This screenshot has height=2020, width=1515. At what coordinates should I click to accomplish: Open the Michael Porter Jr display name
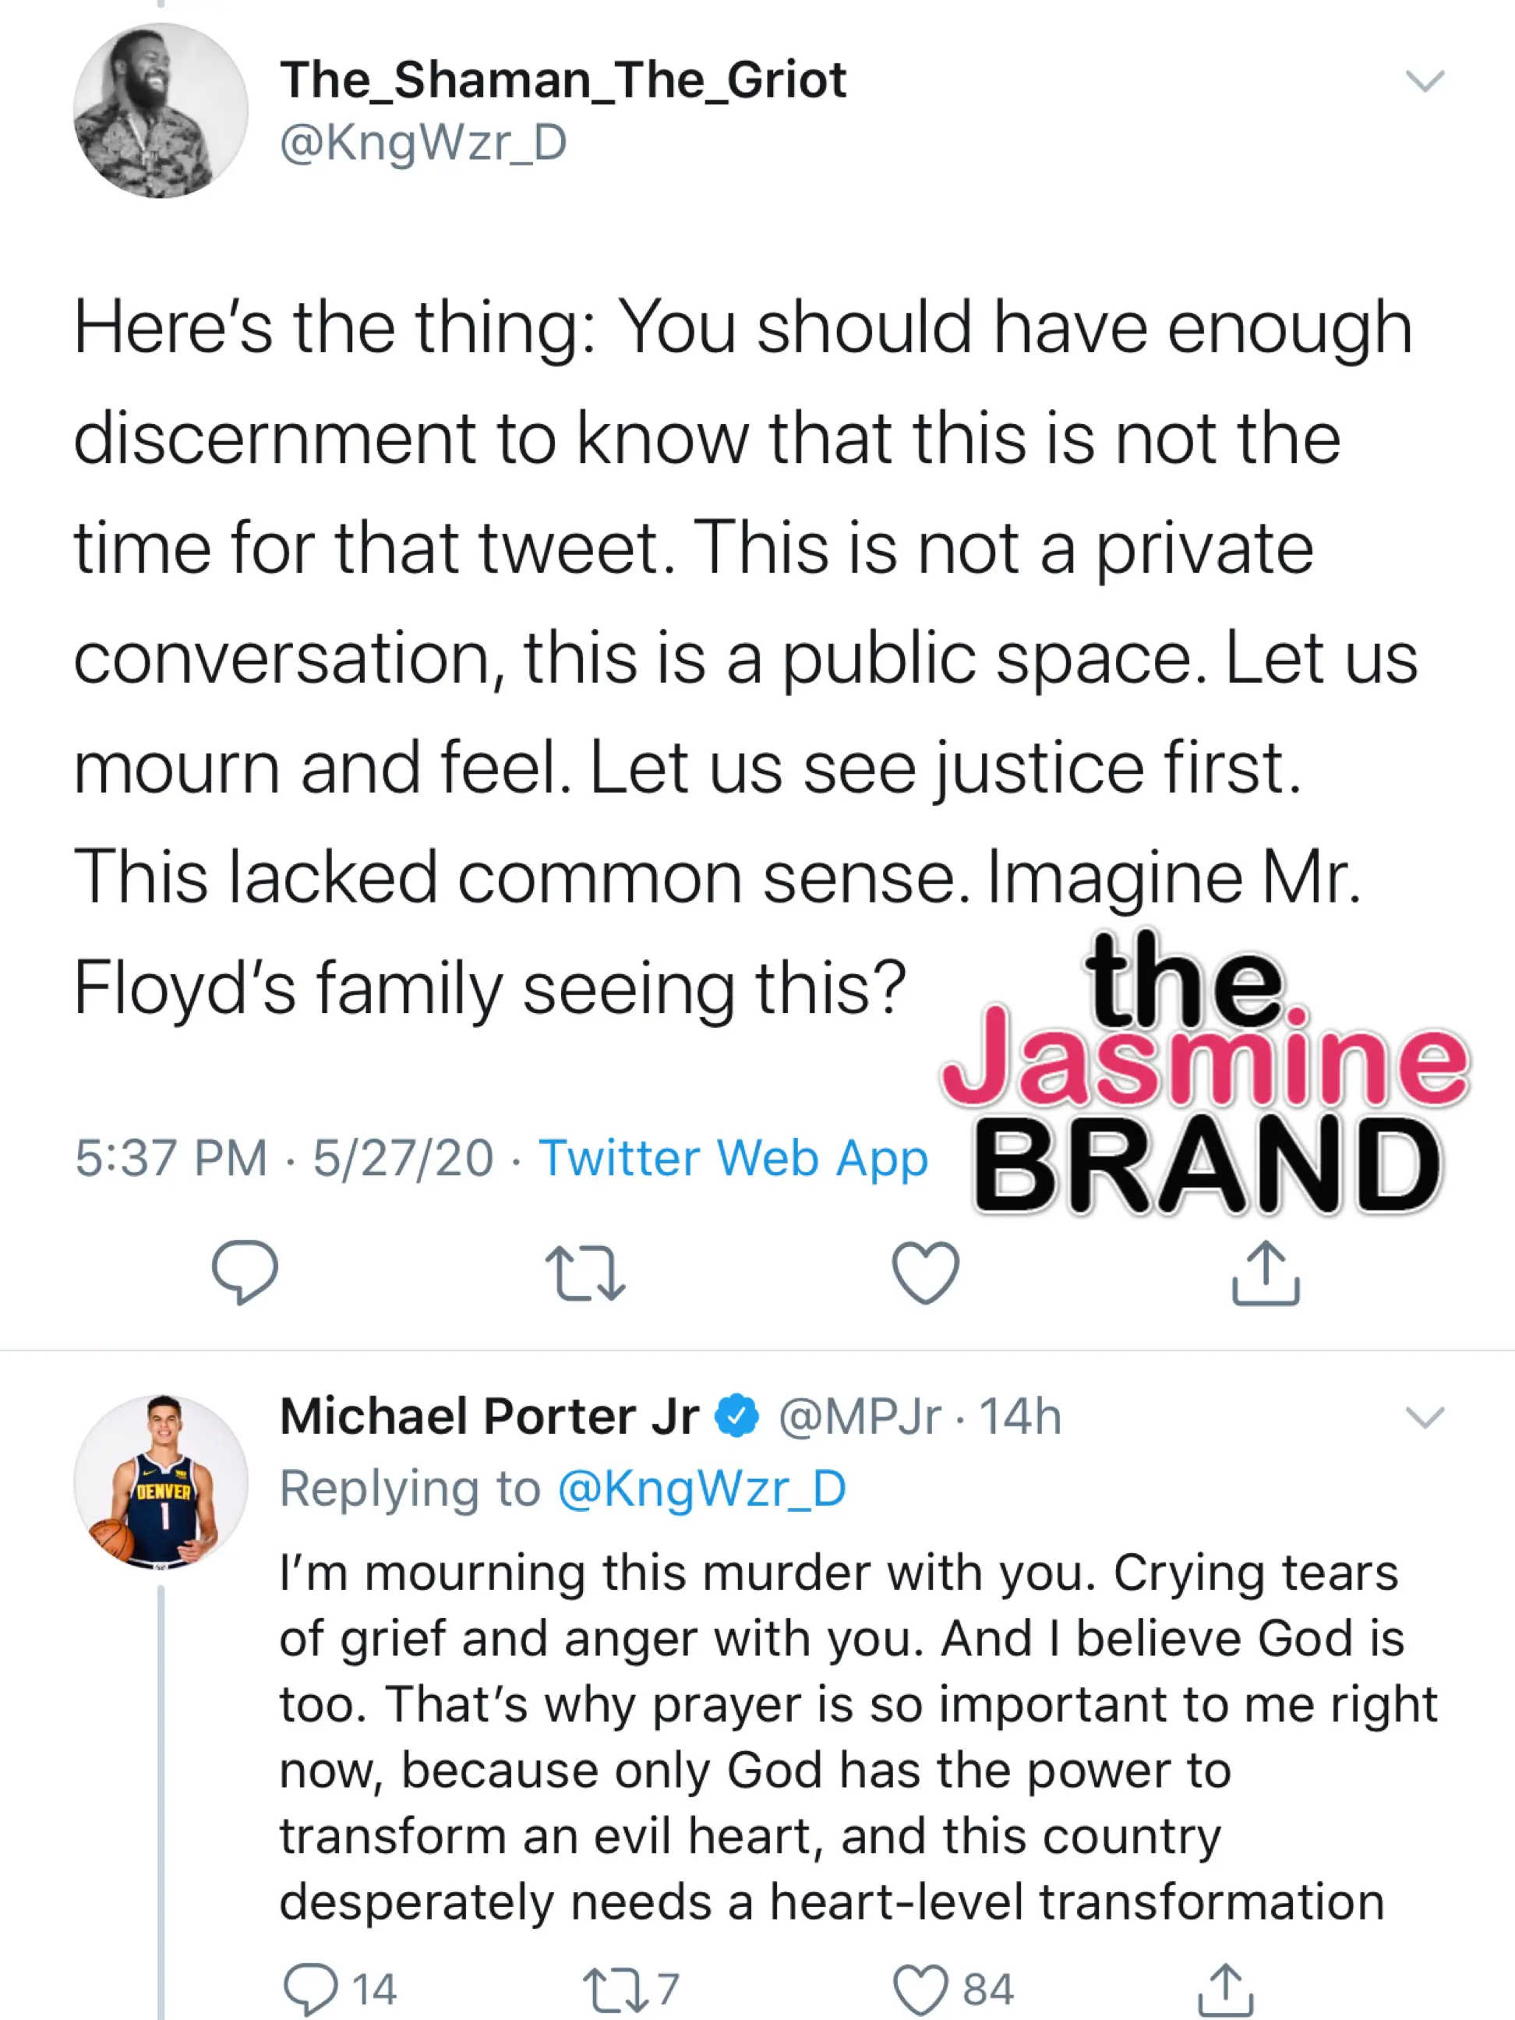pos(489,1416)
